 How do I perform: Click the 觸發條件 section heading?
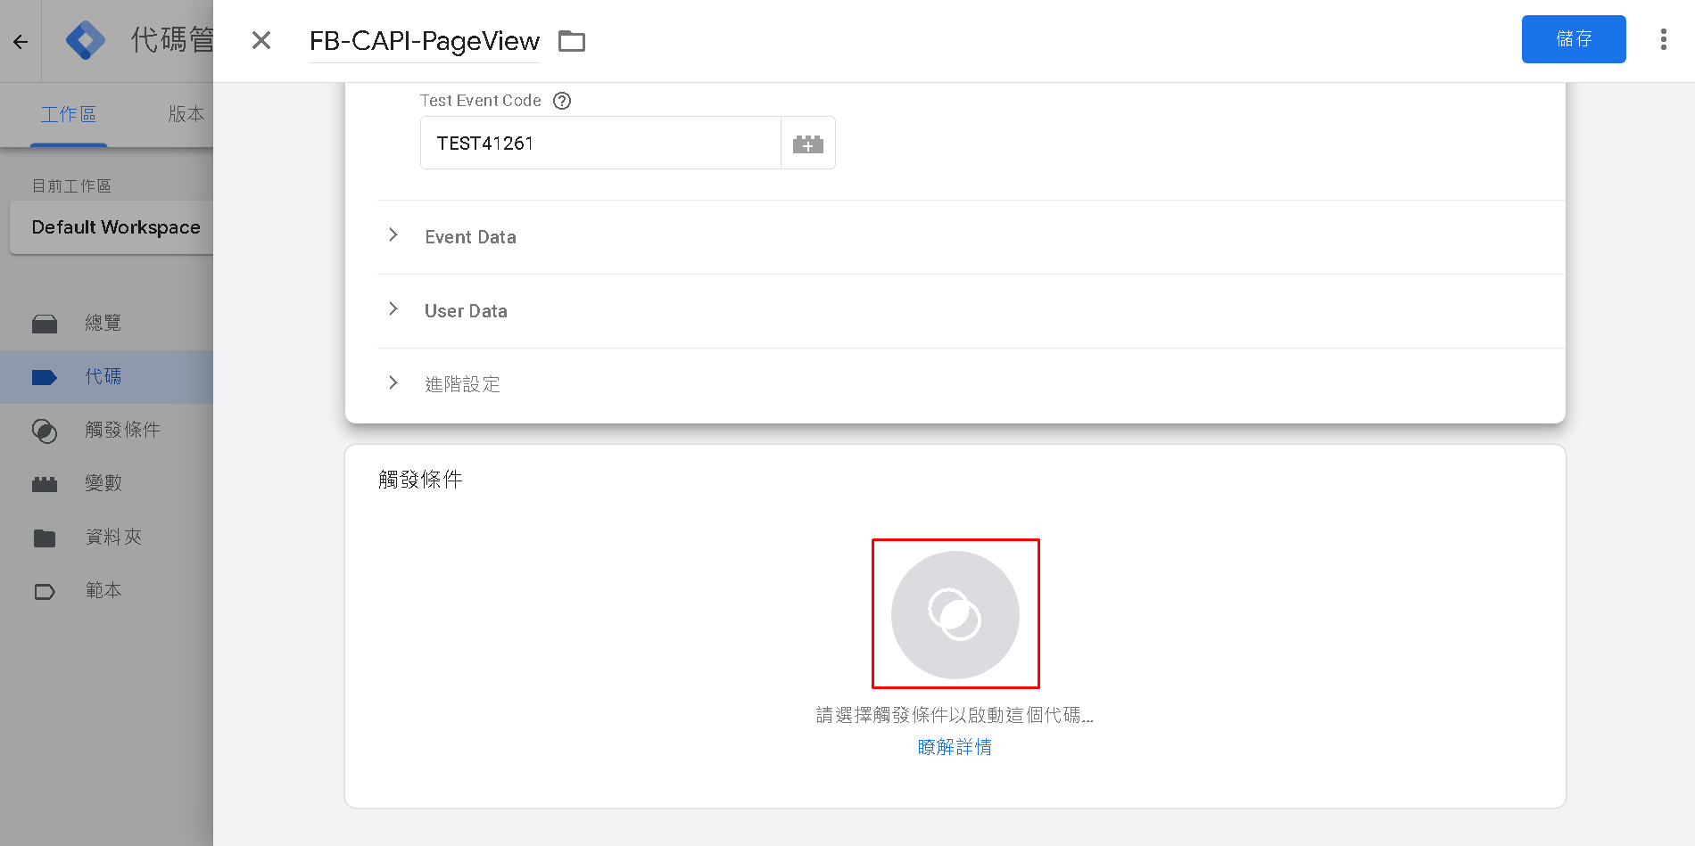pos(420,480)
